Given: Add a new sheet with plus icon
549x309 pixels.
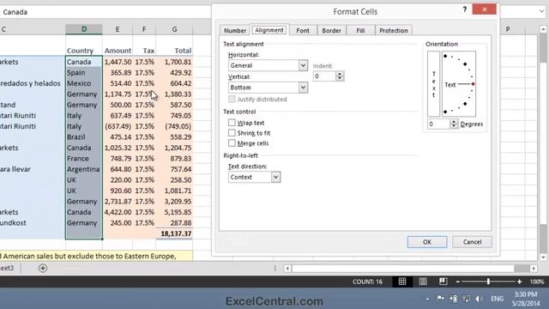Looking at the screenshot, I should (43, 268).
